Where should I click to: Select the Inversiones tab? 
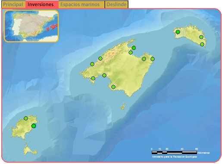[41, 4]
